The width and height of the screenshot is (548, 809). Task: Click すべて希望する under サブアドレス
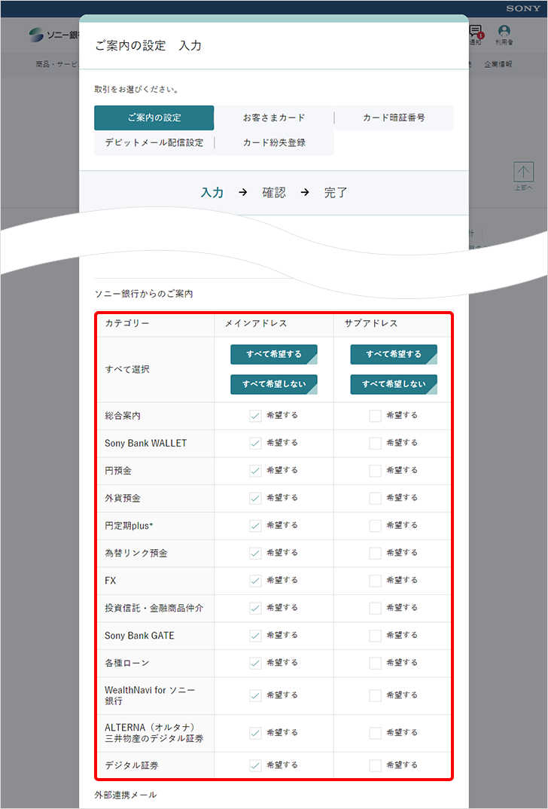[394, 355]
